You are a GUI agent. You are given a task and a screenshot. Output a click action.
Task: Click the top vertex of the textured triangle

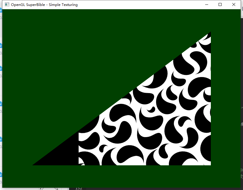[210, 32]
